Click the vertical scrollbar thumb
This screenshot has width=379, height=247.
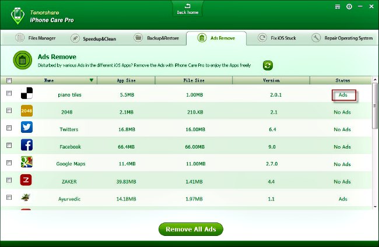(375, 106)
